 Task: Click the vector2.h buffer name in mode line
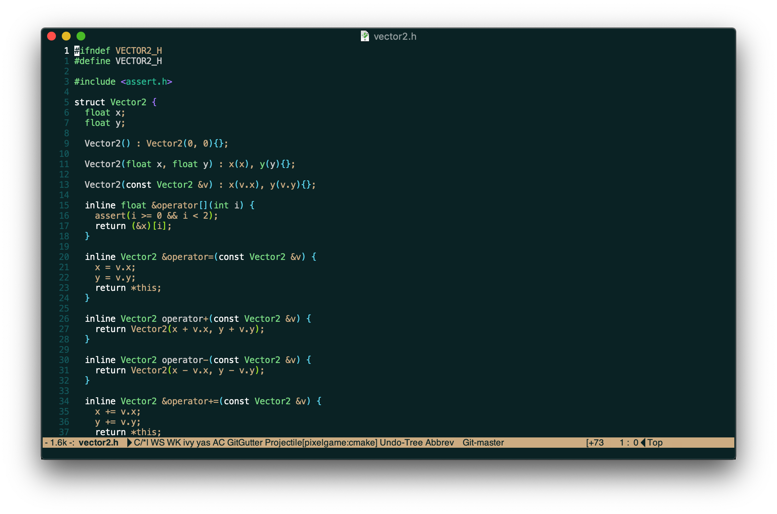pos(99,443)
